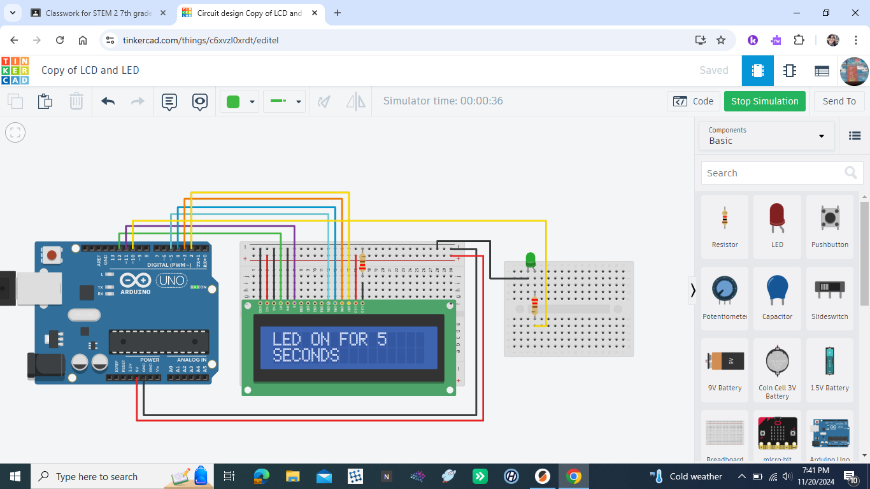870x489 pixels.
Task: Switch to schematic view icon
Action: (x=790, y=71)
